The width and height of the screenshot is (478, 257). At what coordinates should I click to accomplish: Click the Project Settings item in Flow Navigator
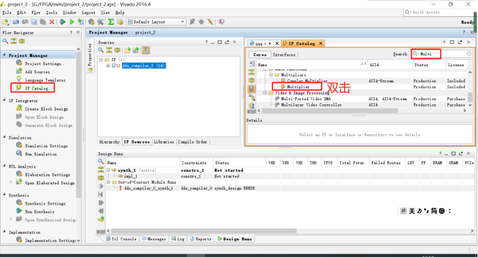[x=43, y=64]
